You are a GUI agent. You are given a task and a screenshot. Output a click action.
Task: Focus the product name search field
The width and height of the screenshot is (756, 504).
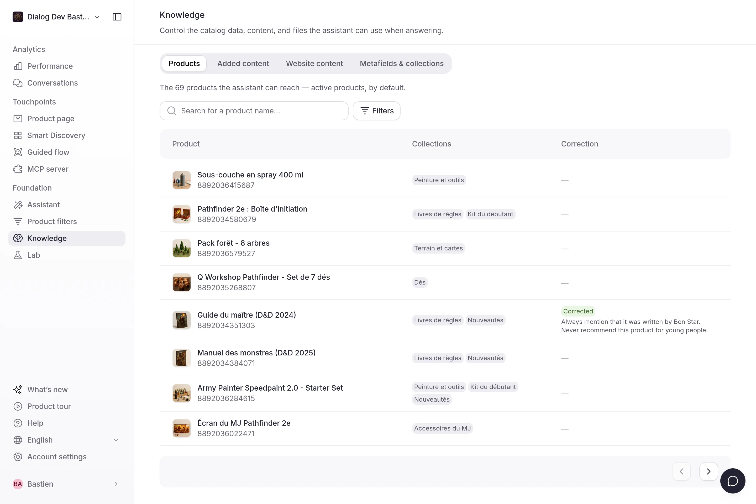254,111
